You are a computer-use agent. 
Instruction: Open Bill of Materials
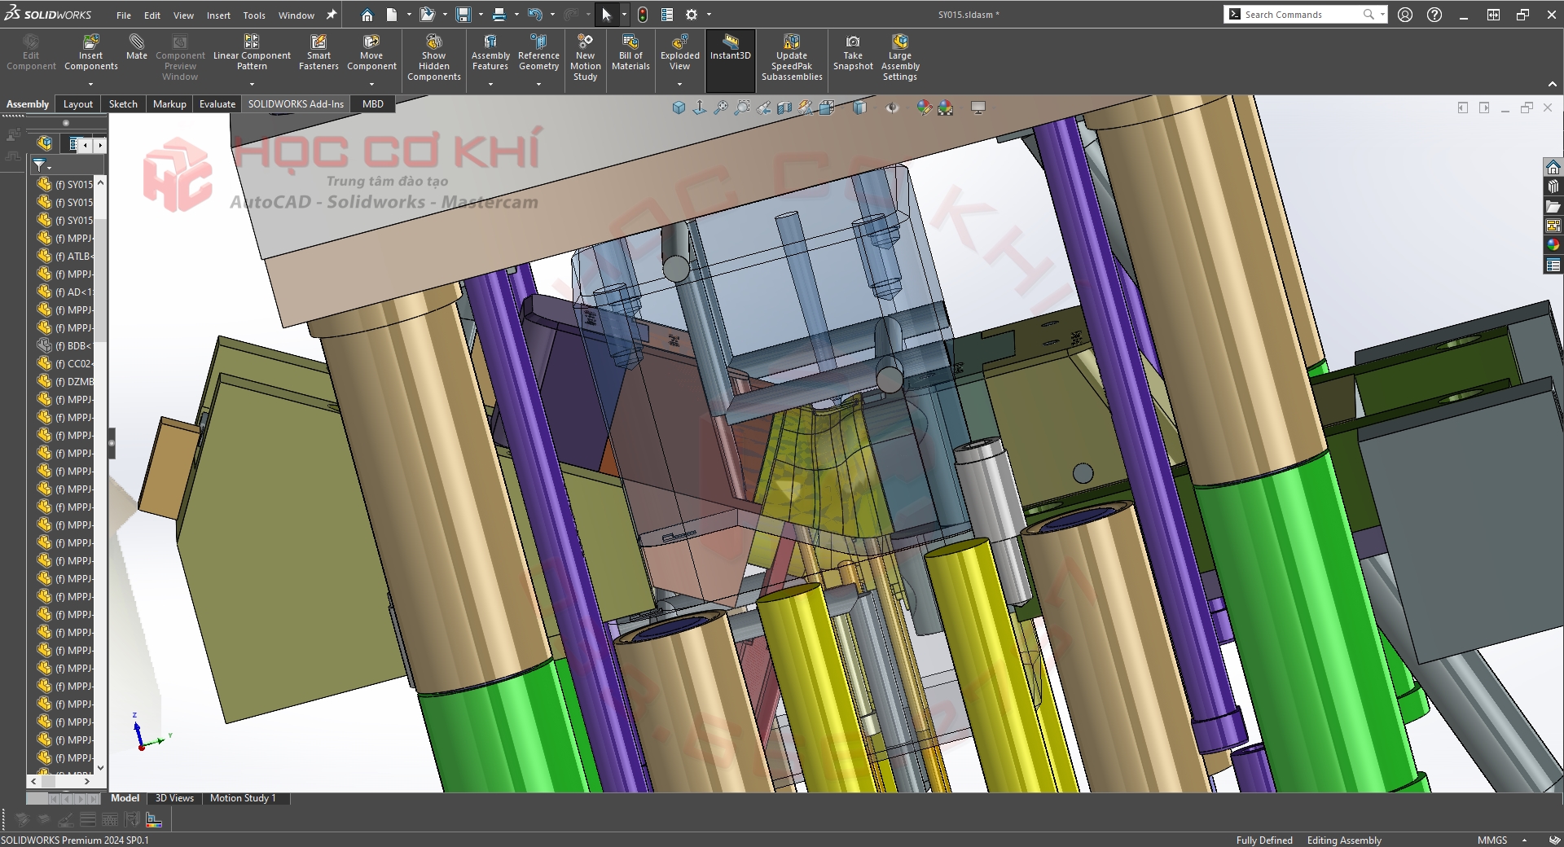630,52
